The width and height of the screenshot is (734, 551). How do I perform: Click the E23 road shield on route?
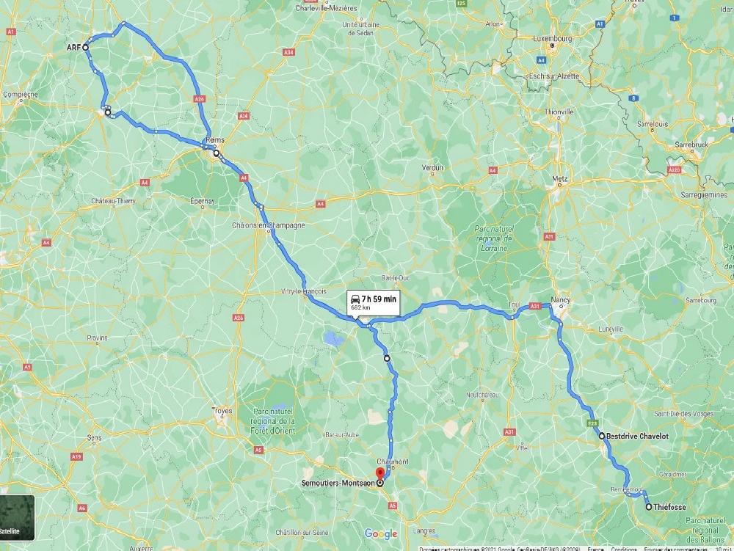tap(592, 423)
